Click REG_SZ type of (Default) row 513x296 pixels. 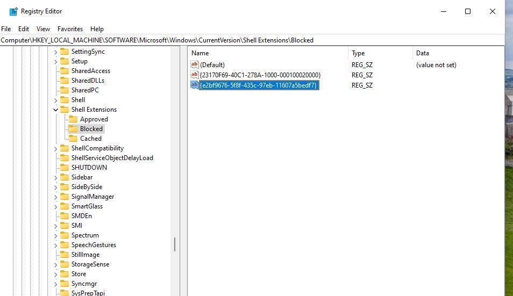(x=362, y=64)
